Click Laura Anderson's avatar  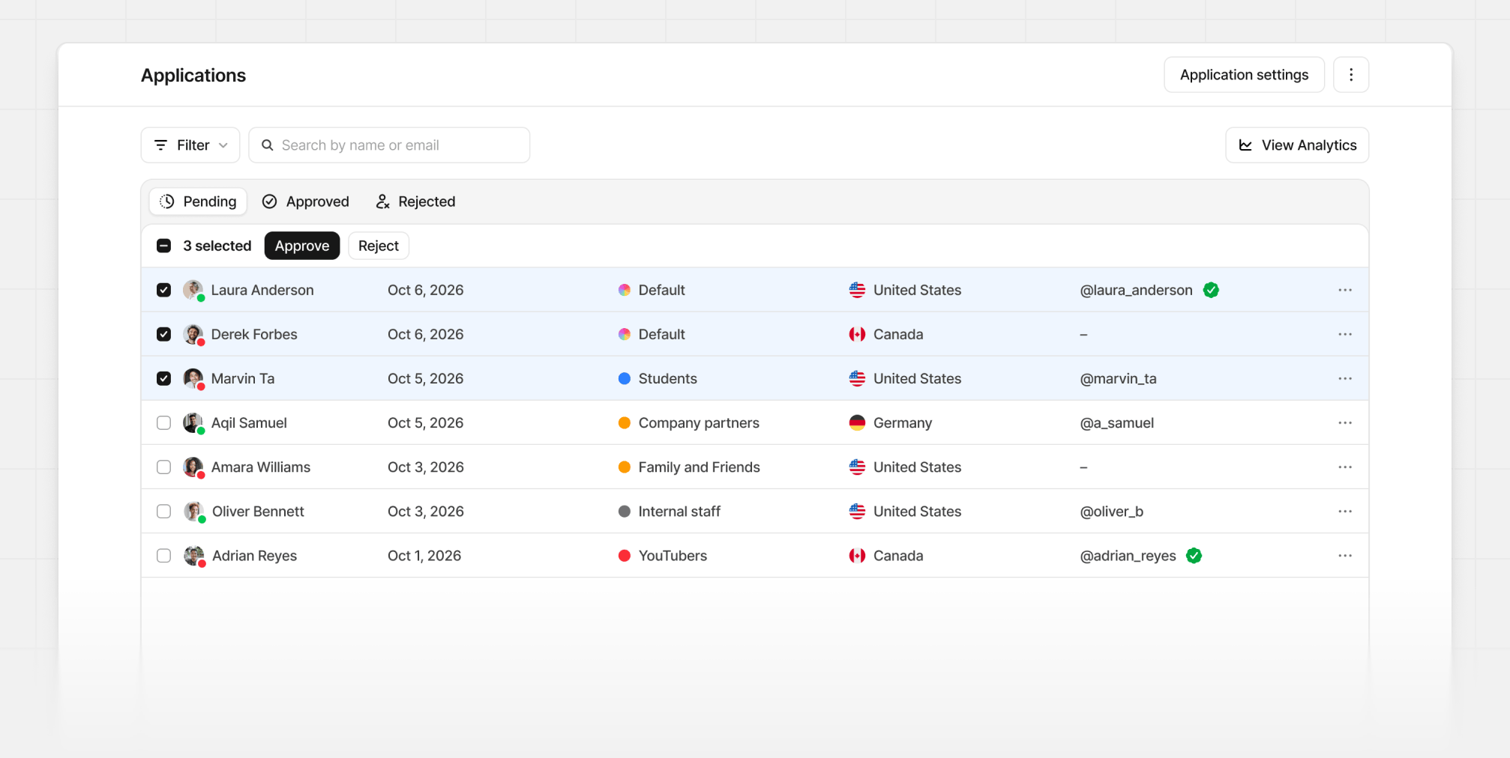pyautogui.click(x=193, y=290)
